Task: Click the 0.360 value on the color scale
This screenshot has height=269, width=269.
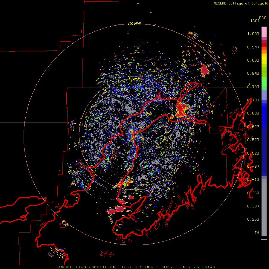Action: (x=253, y=193)
